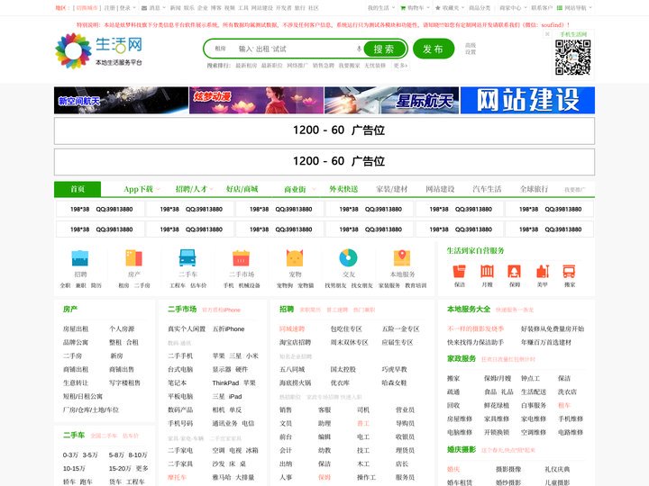
Task: Open the 家装/建材 nav tab
Action: (x=391, y=189)
